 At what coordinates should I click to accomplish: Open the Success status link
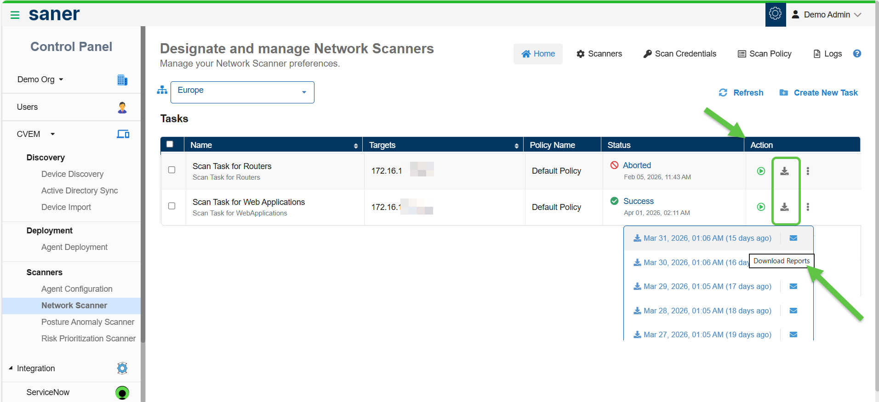point(638,201)
